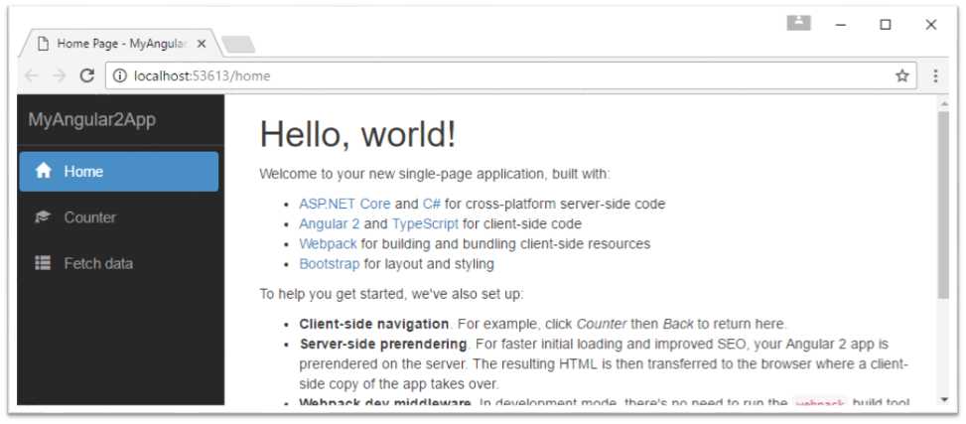Open the Fetch data navigation item
Screen dimensions: 966x424
[98, 263]
